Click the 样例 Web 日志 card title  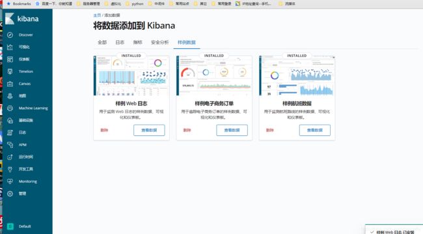tap(131, 103)
